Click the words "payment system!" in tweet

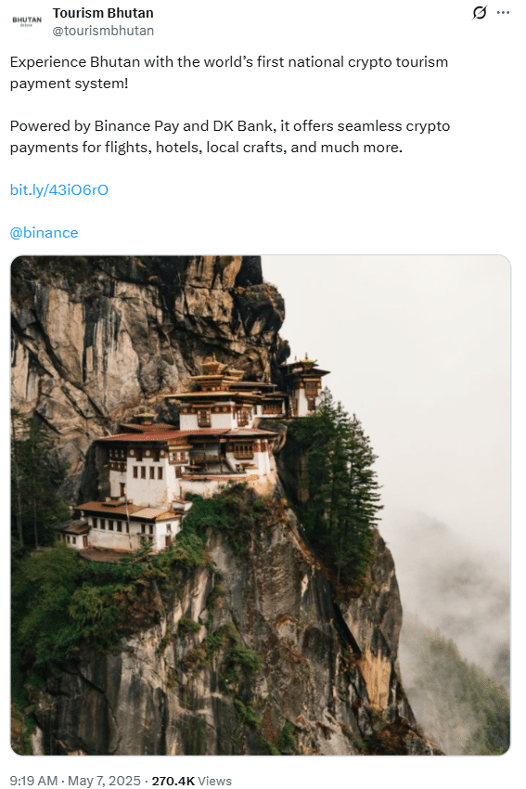pos(69,83)
